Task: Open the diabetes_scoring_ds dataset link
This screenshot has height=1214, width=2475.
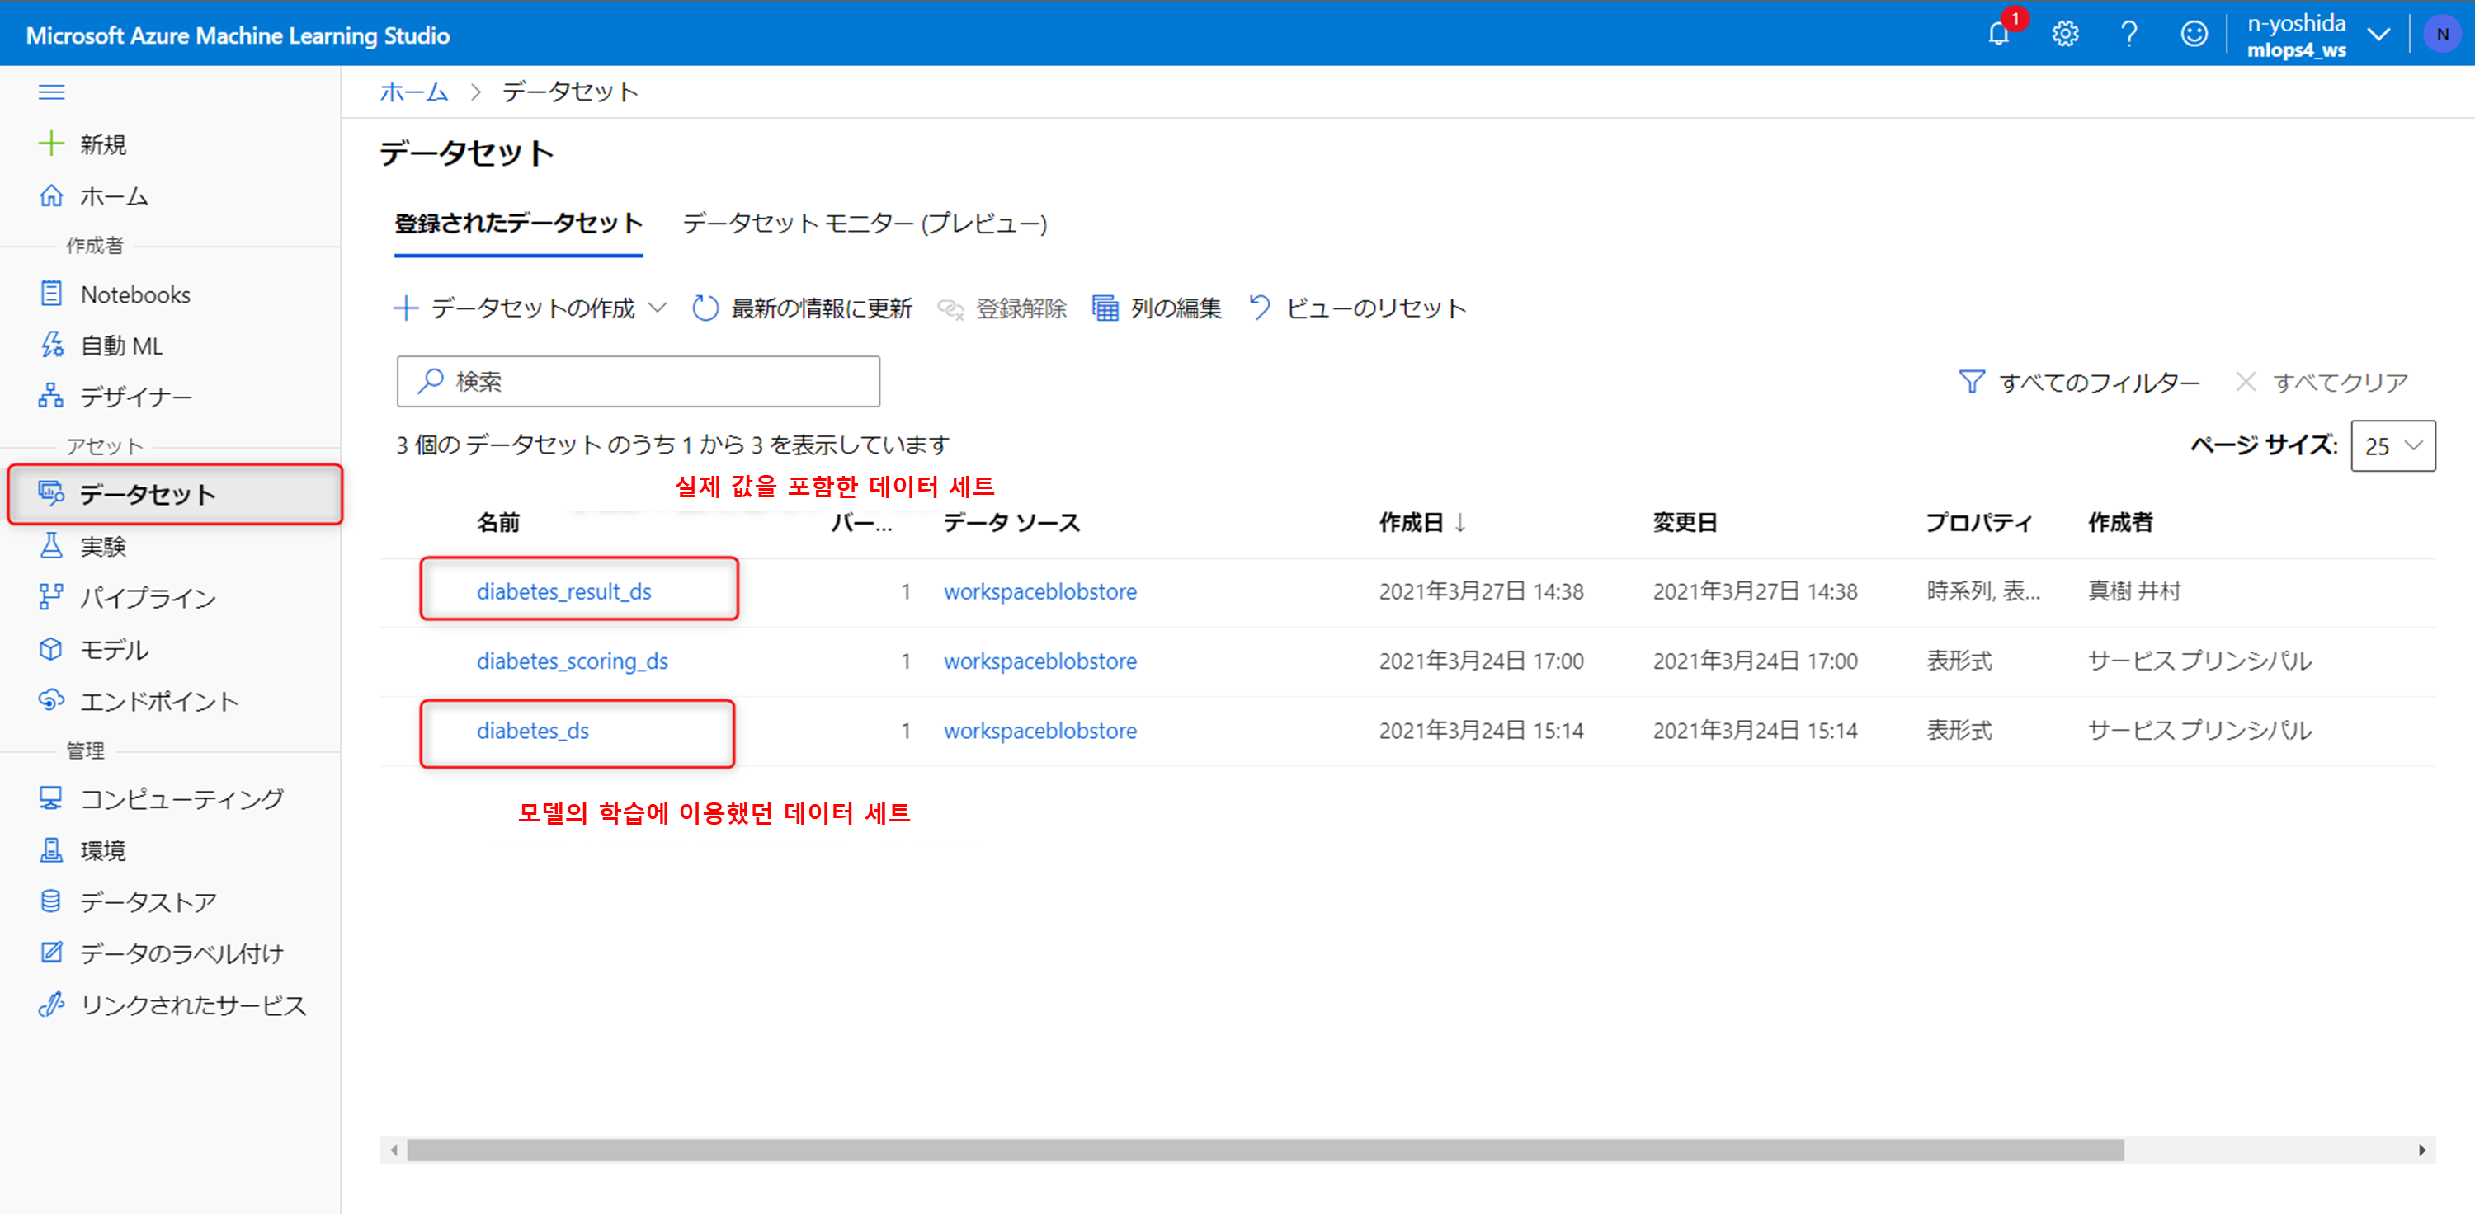Action: pyautogui.click(x=572, y=661)
